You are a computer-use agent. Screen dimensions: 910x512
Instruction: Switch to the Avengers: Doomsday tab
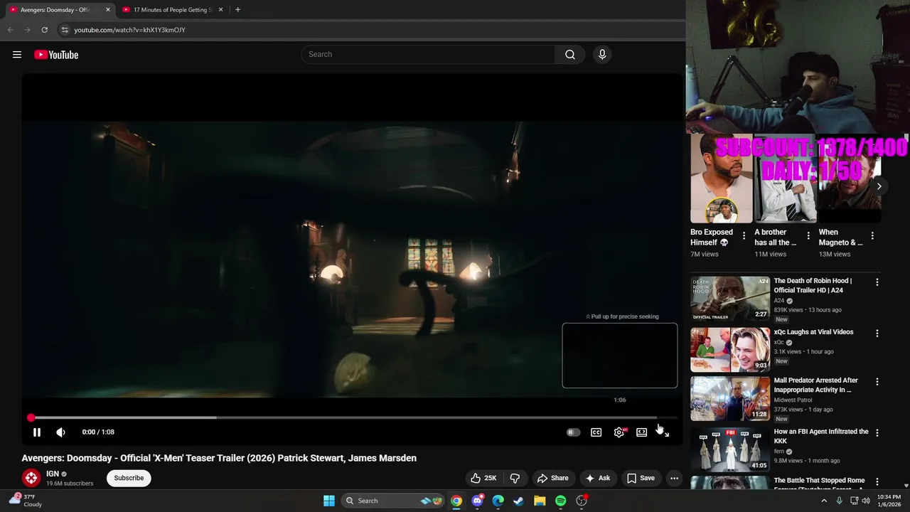(x=55, y=10)
